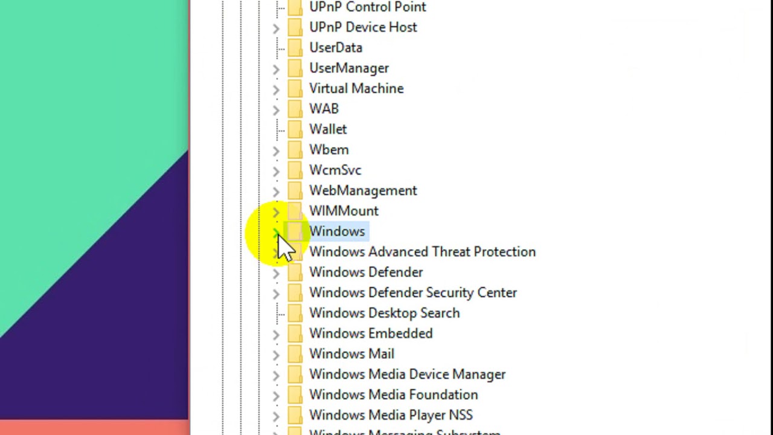Click the Virtual Machine folder icon
This screenshot has height=435, width=773.
click(x=295, y=89)
